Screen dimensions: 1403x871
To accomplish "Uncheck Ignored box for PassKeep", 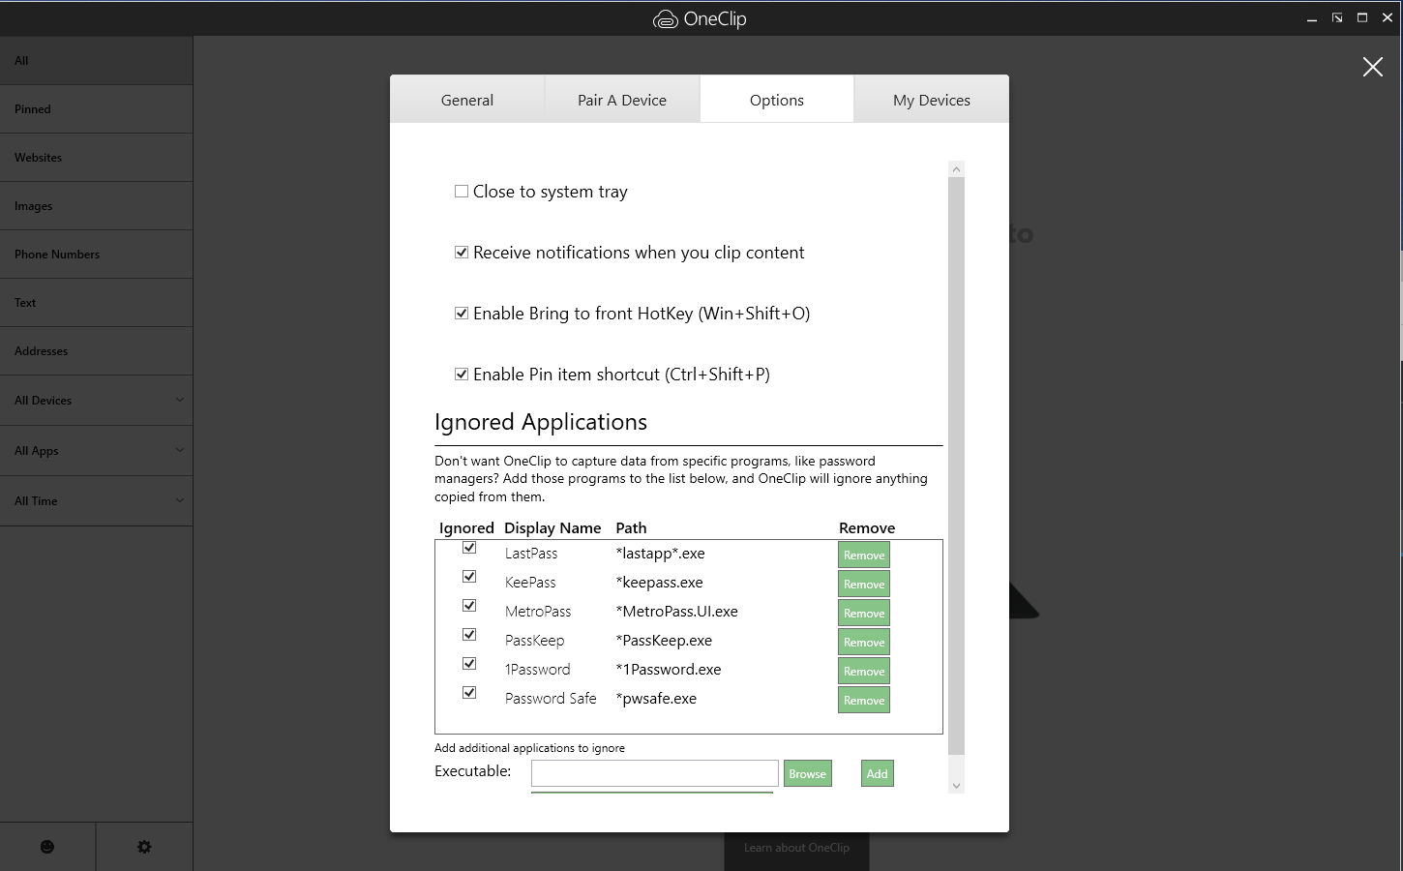I will pyautogui.click(x=469, y=635).
